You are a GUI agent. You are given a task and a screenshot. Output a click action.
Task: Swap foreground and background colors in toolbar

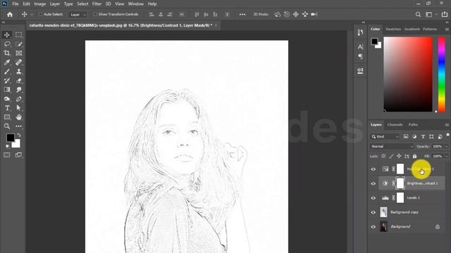pos(19,135)
